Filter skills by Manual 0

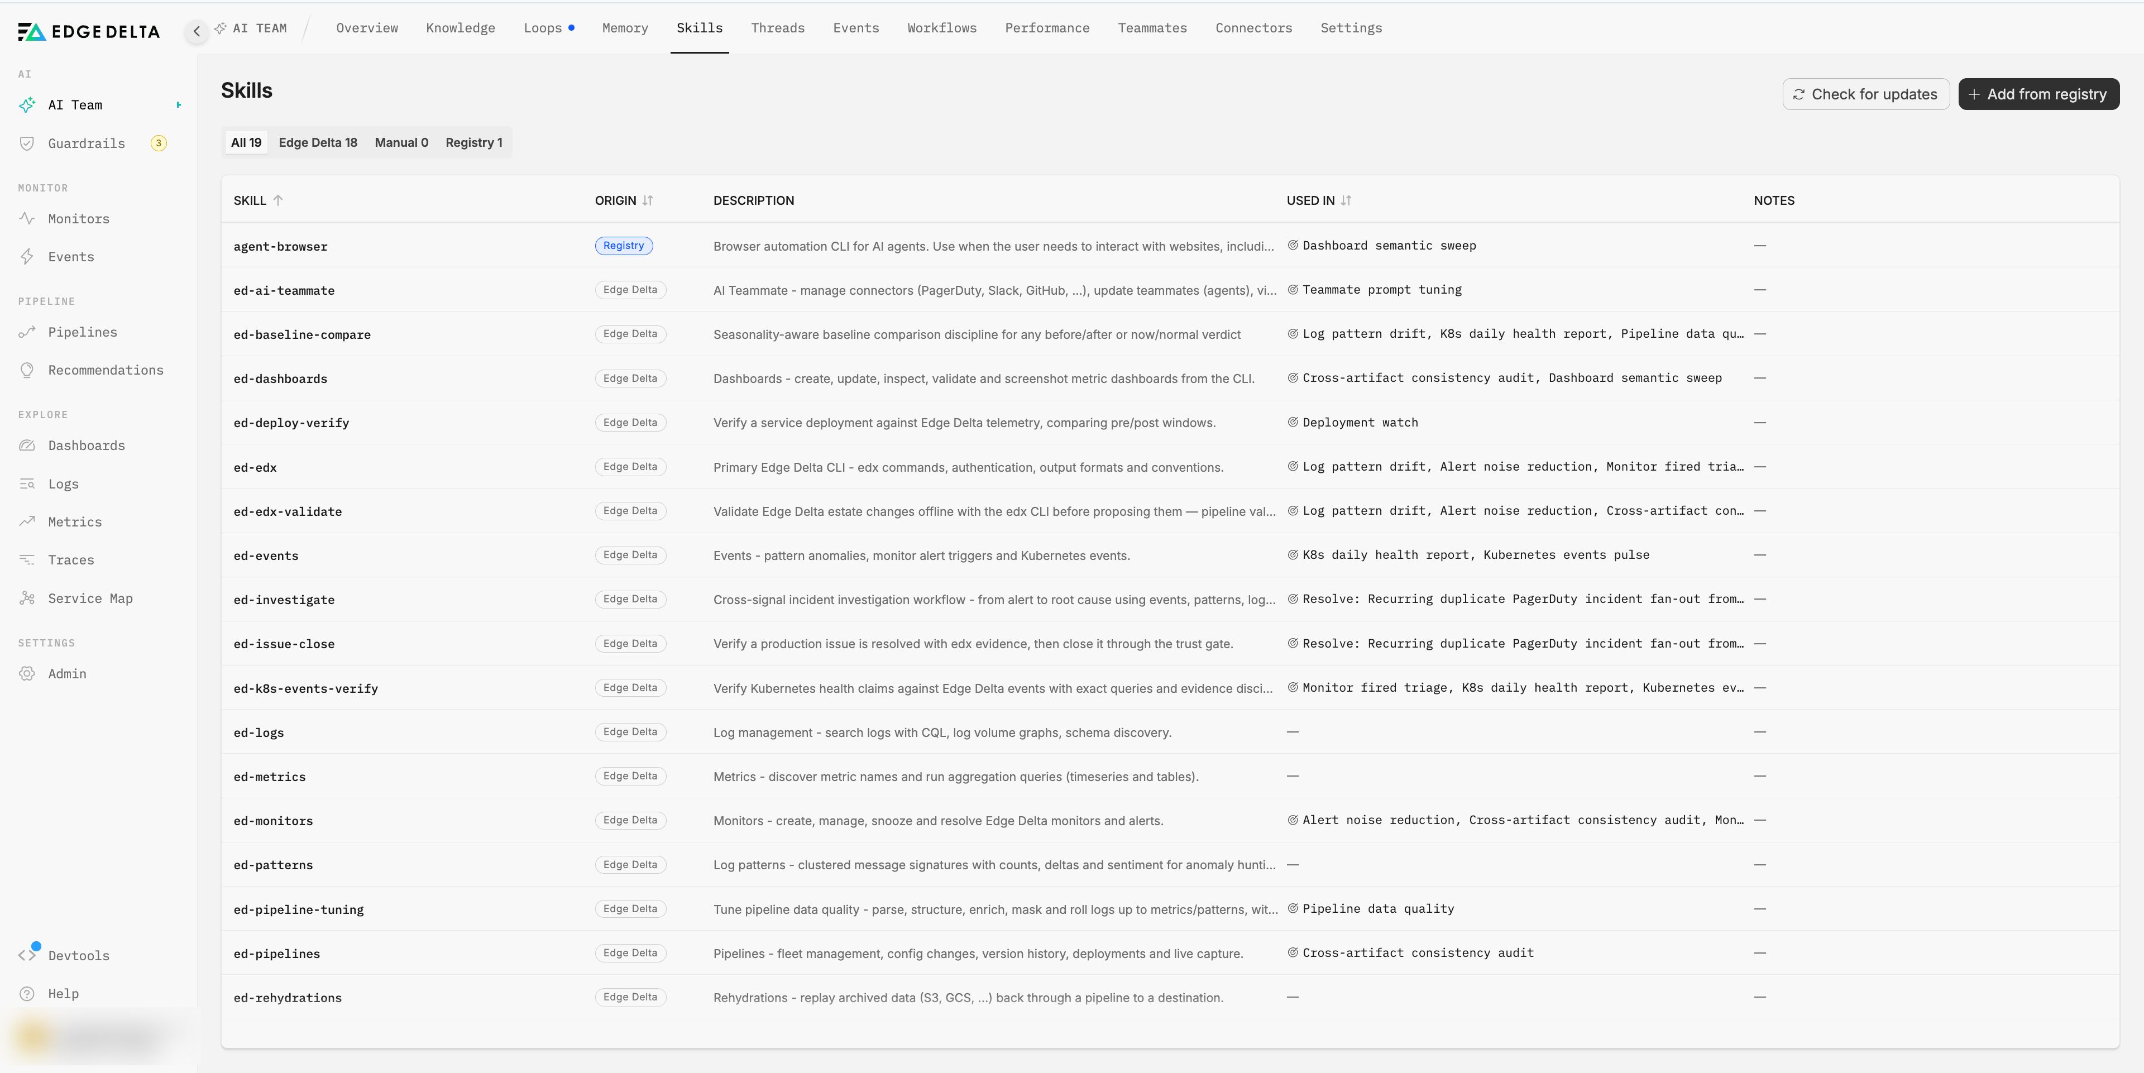pos(401,142)
